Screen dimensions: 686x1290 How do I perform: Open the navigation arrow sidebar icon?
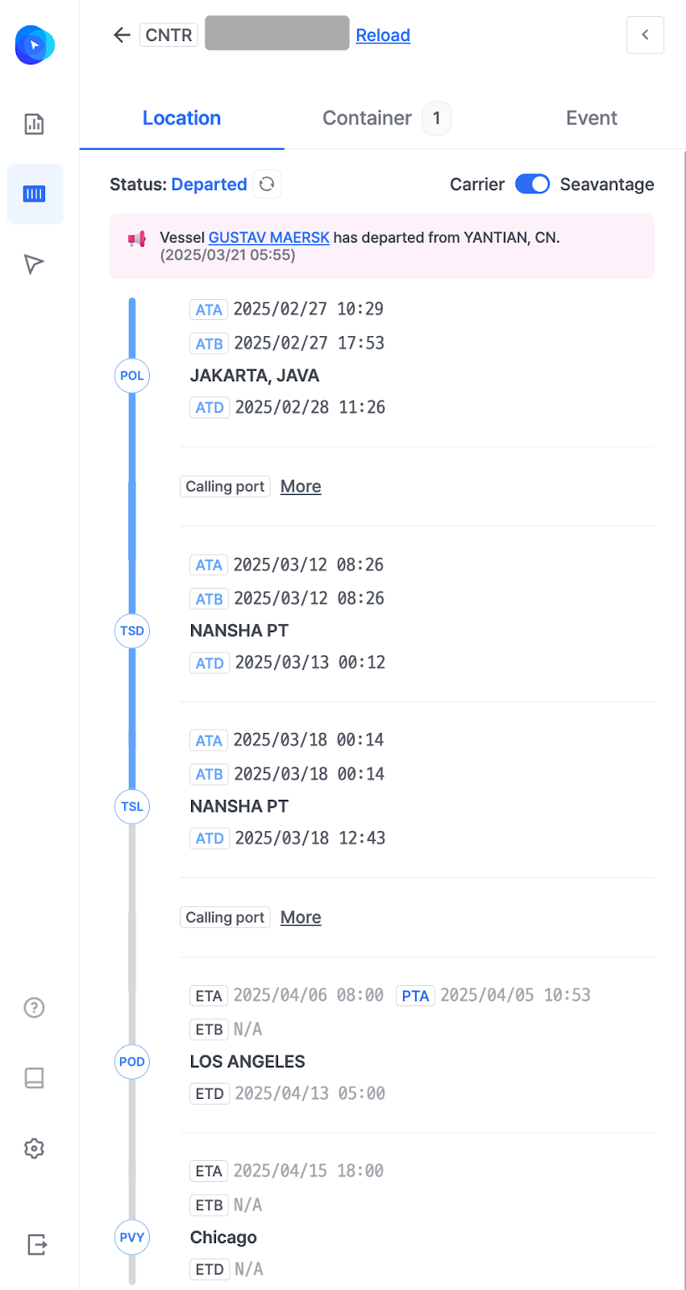(34, 264)
